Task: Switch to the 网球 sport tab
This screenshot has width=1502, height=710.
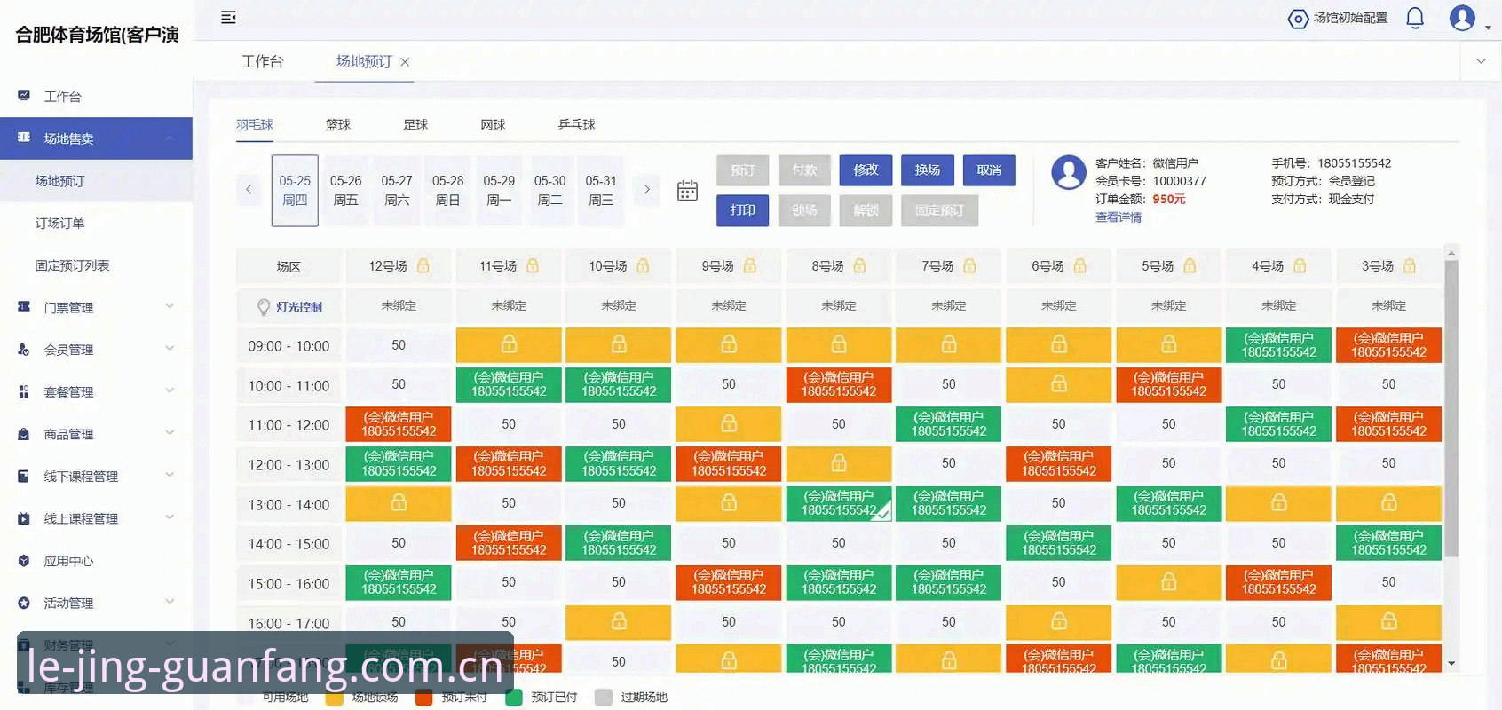Action: pos(493,125)
